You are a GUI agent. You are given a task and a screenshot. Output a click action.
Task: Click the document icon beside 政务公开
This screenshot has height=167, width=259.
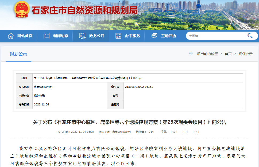82,36
